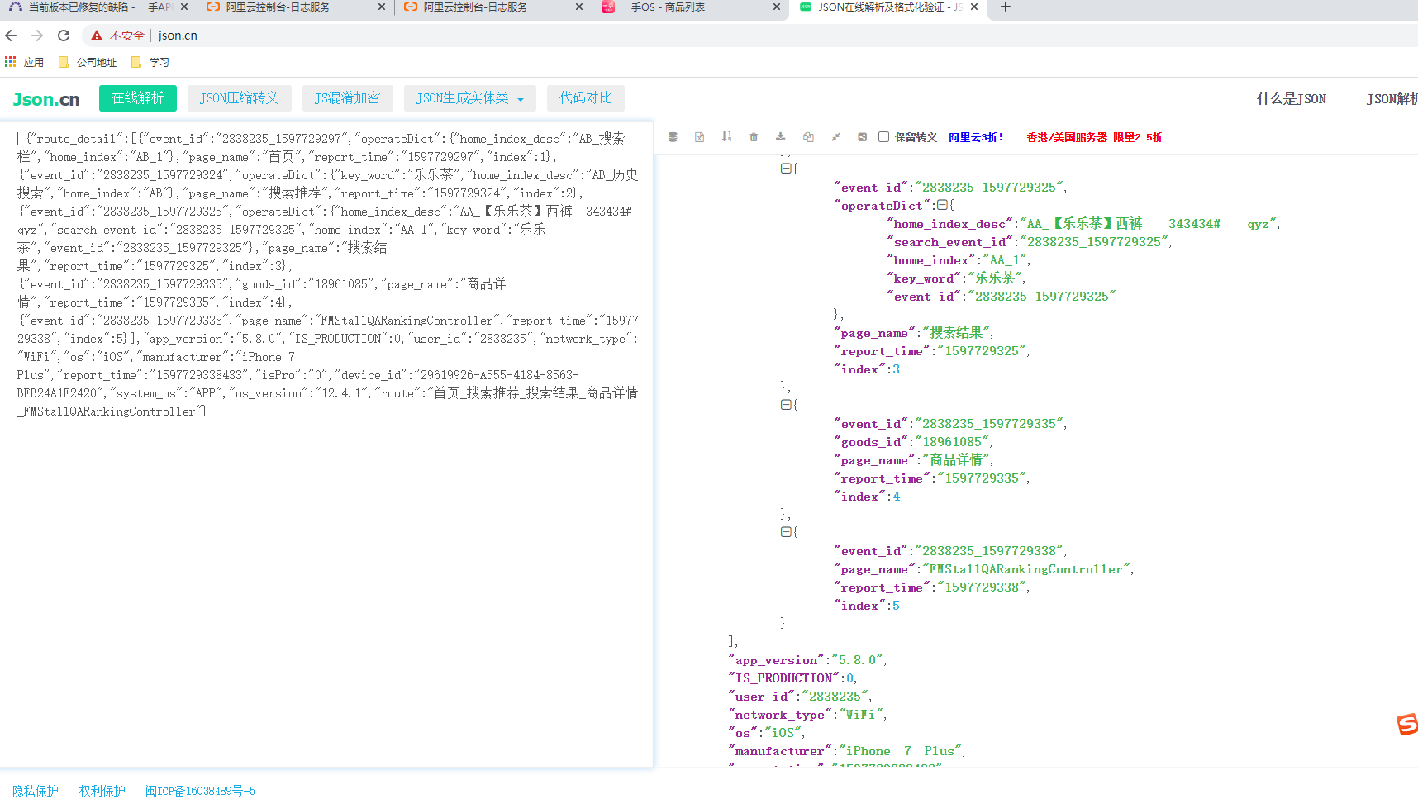Click the browser forward arrow
This screenshot has height=799, width=1418.
[x=37, y=36]
